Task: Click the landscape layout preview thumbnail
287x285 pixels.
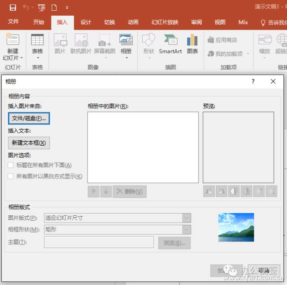Action: point(236,227)
